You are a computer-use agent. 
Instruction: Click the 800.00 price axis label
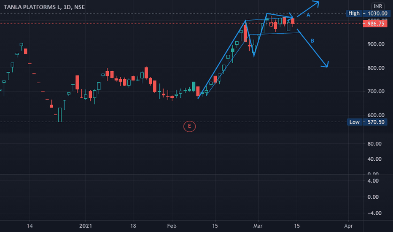pos(376,68)
